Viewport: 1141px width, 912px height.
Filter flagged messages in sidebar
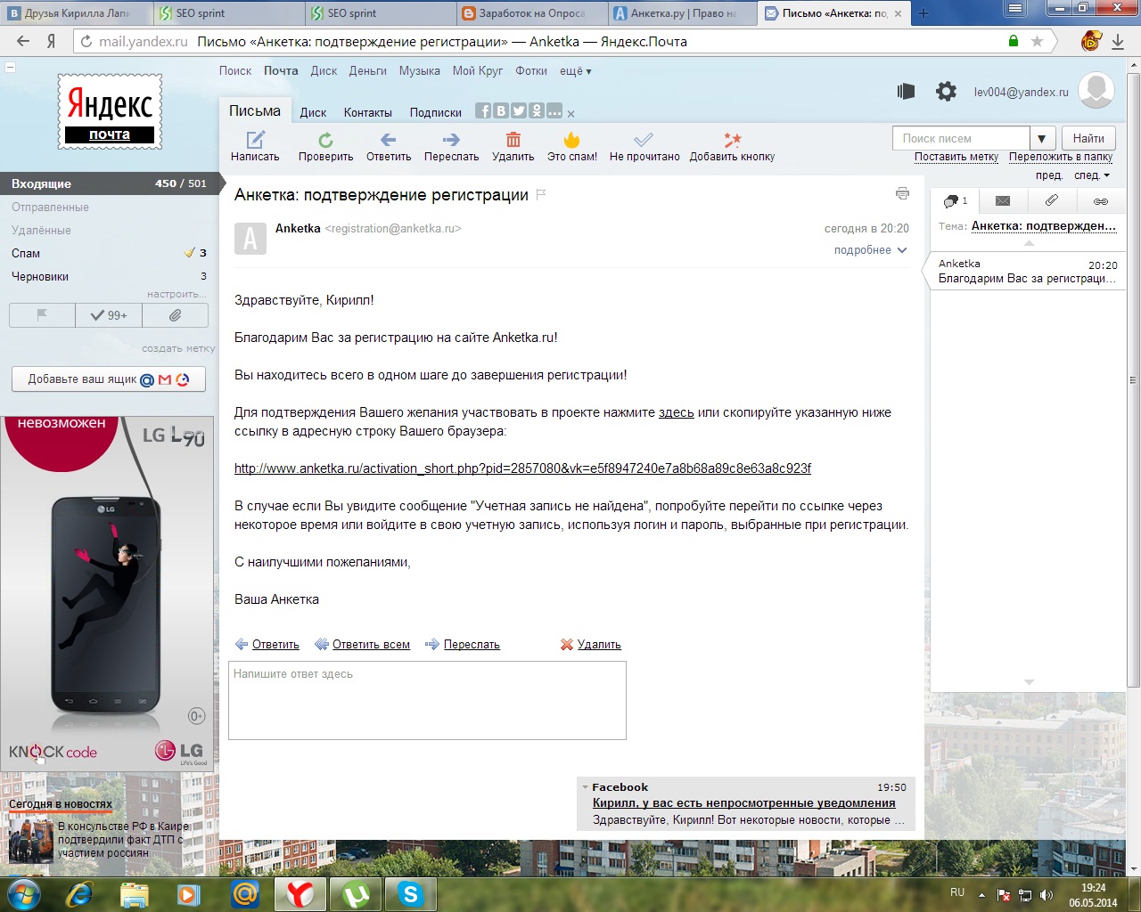pos(42,315)
